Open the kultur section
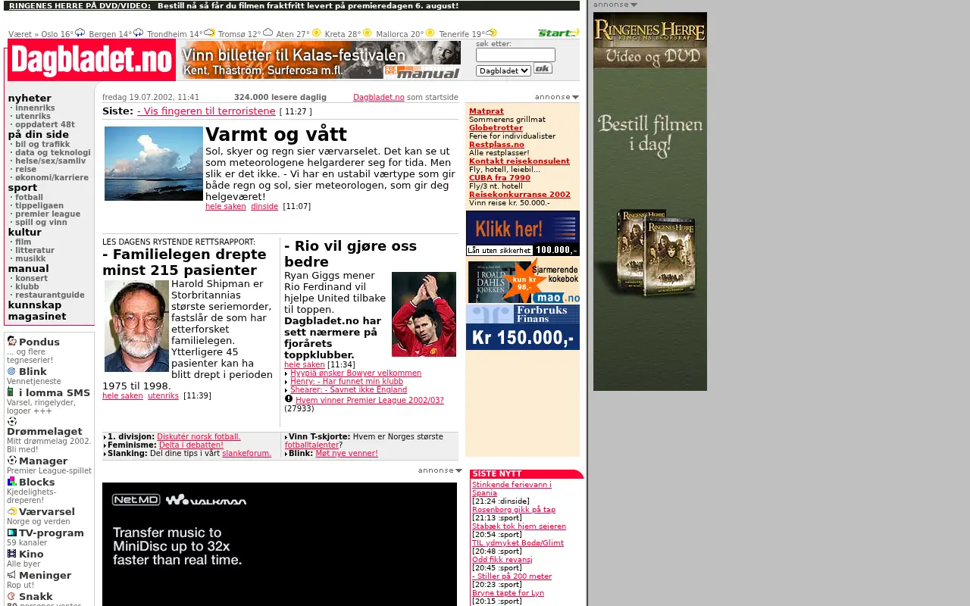Viewport: 970px width, 606px height. click(24, 232)
